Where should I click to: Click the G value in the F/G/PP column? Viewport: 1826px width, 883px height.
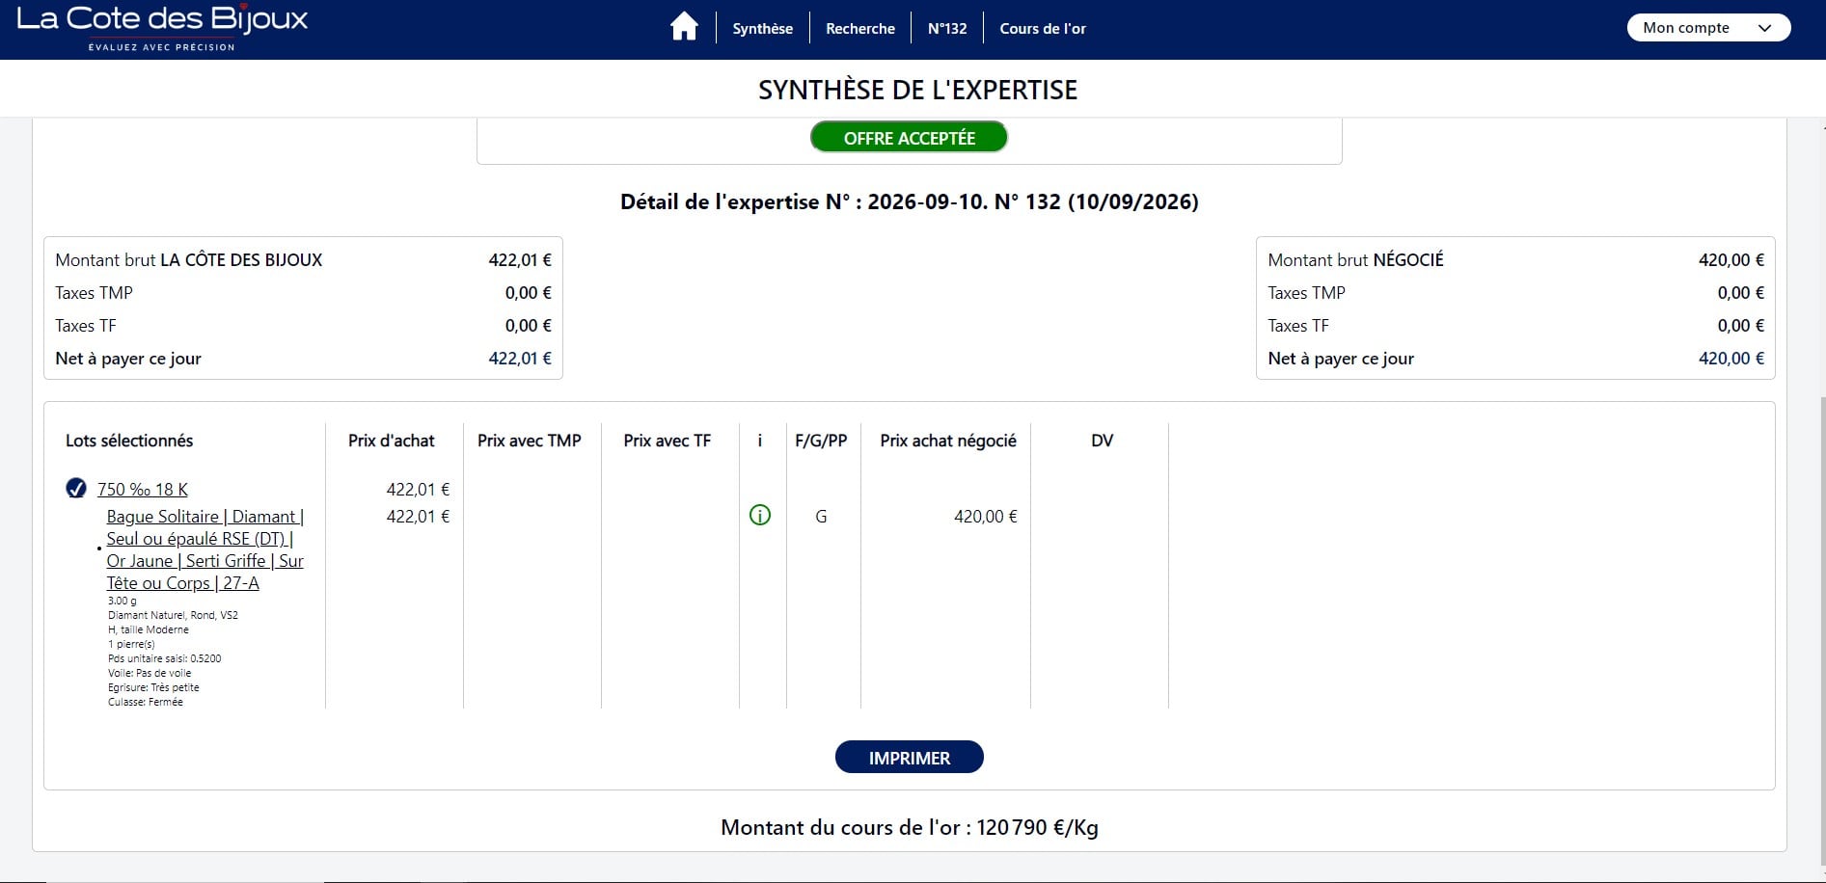pyautogui.click(x=821, y=517)
